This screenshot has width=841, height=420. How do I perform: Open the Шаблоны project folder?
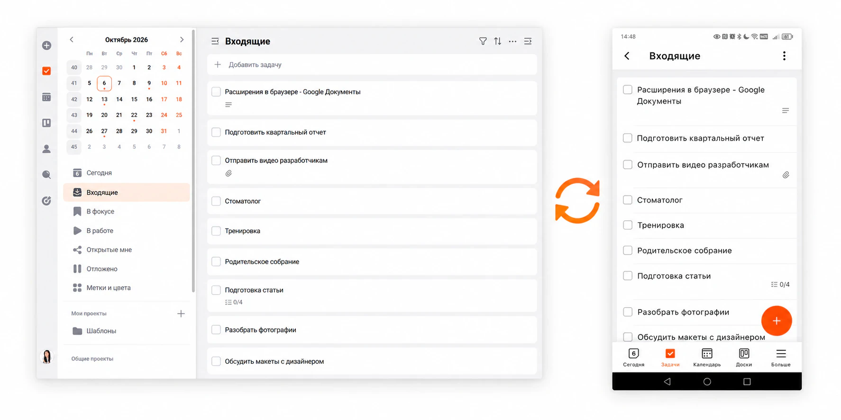click(127, 331)
